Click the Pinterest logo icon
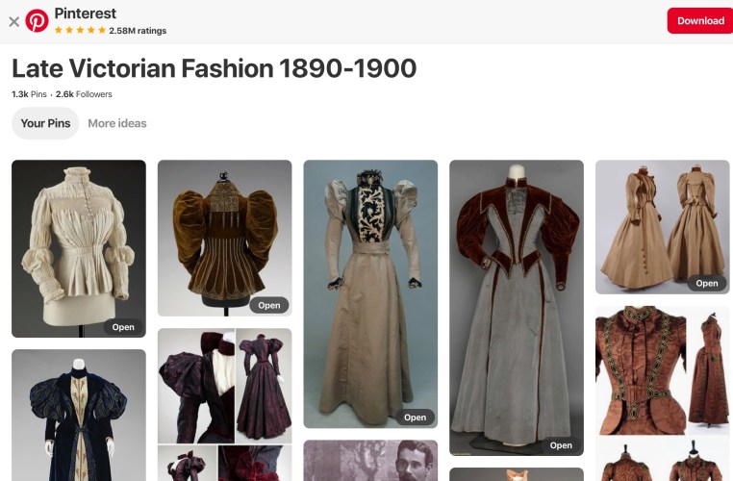The image size is (733, 481). point(37,20)
